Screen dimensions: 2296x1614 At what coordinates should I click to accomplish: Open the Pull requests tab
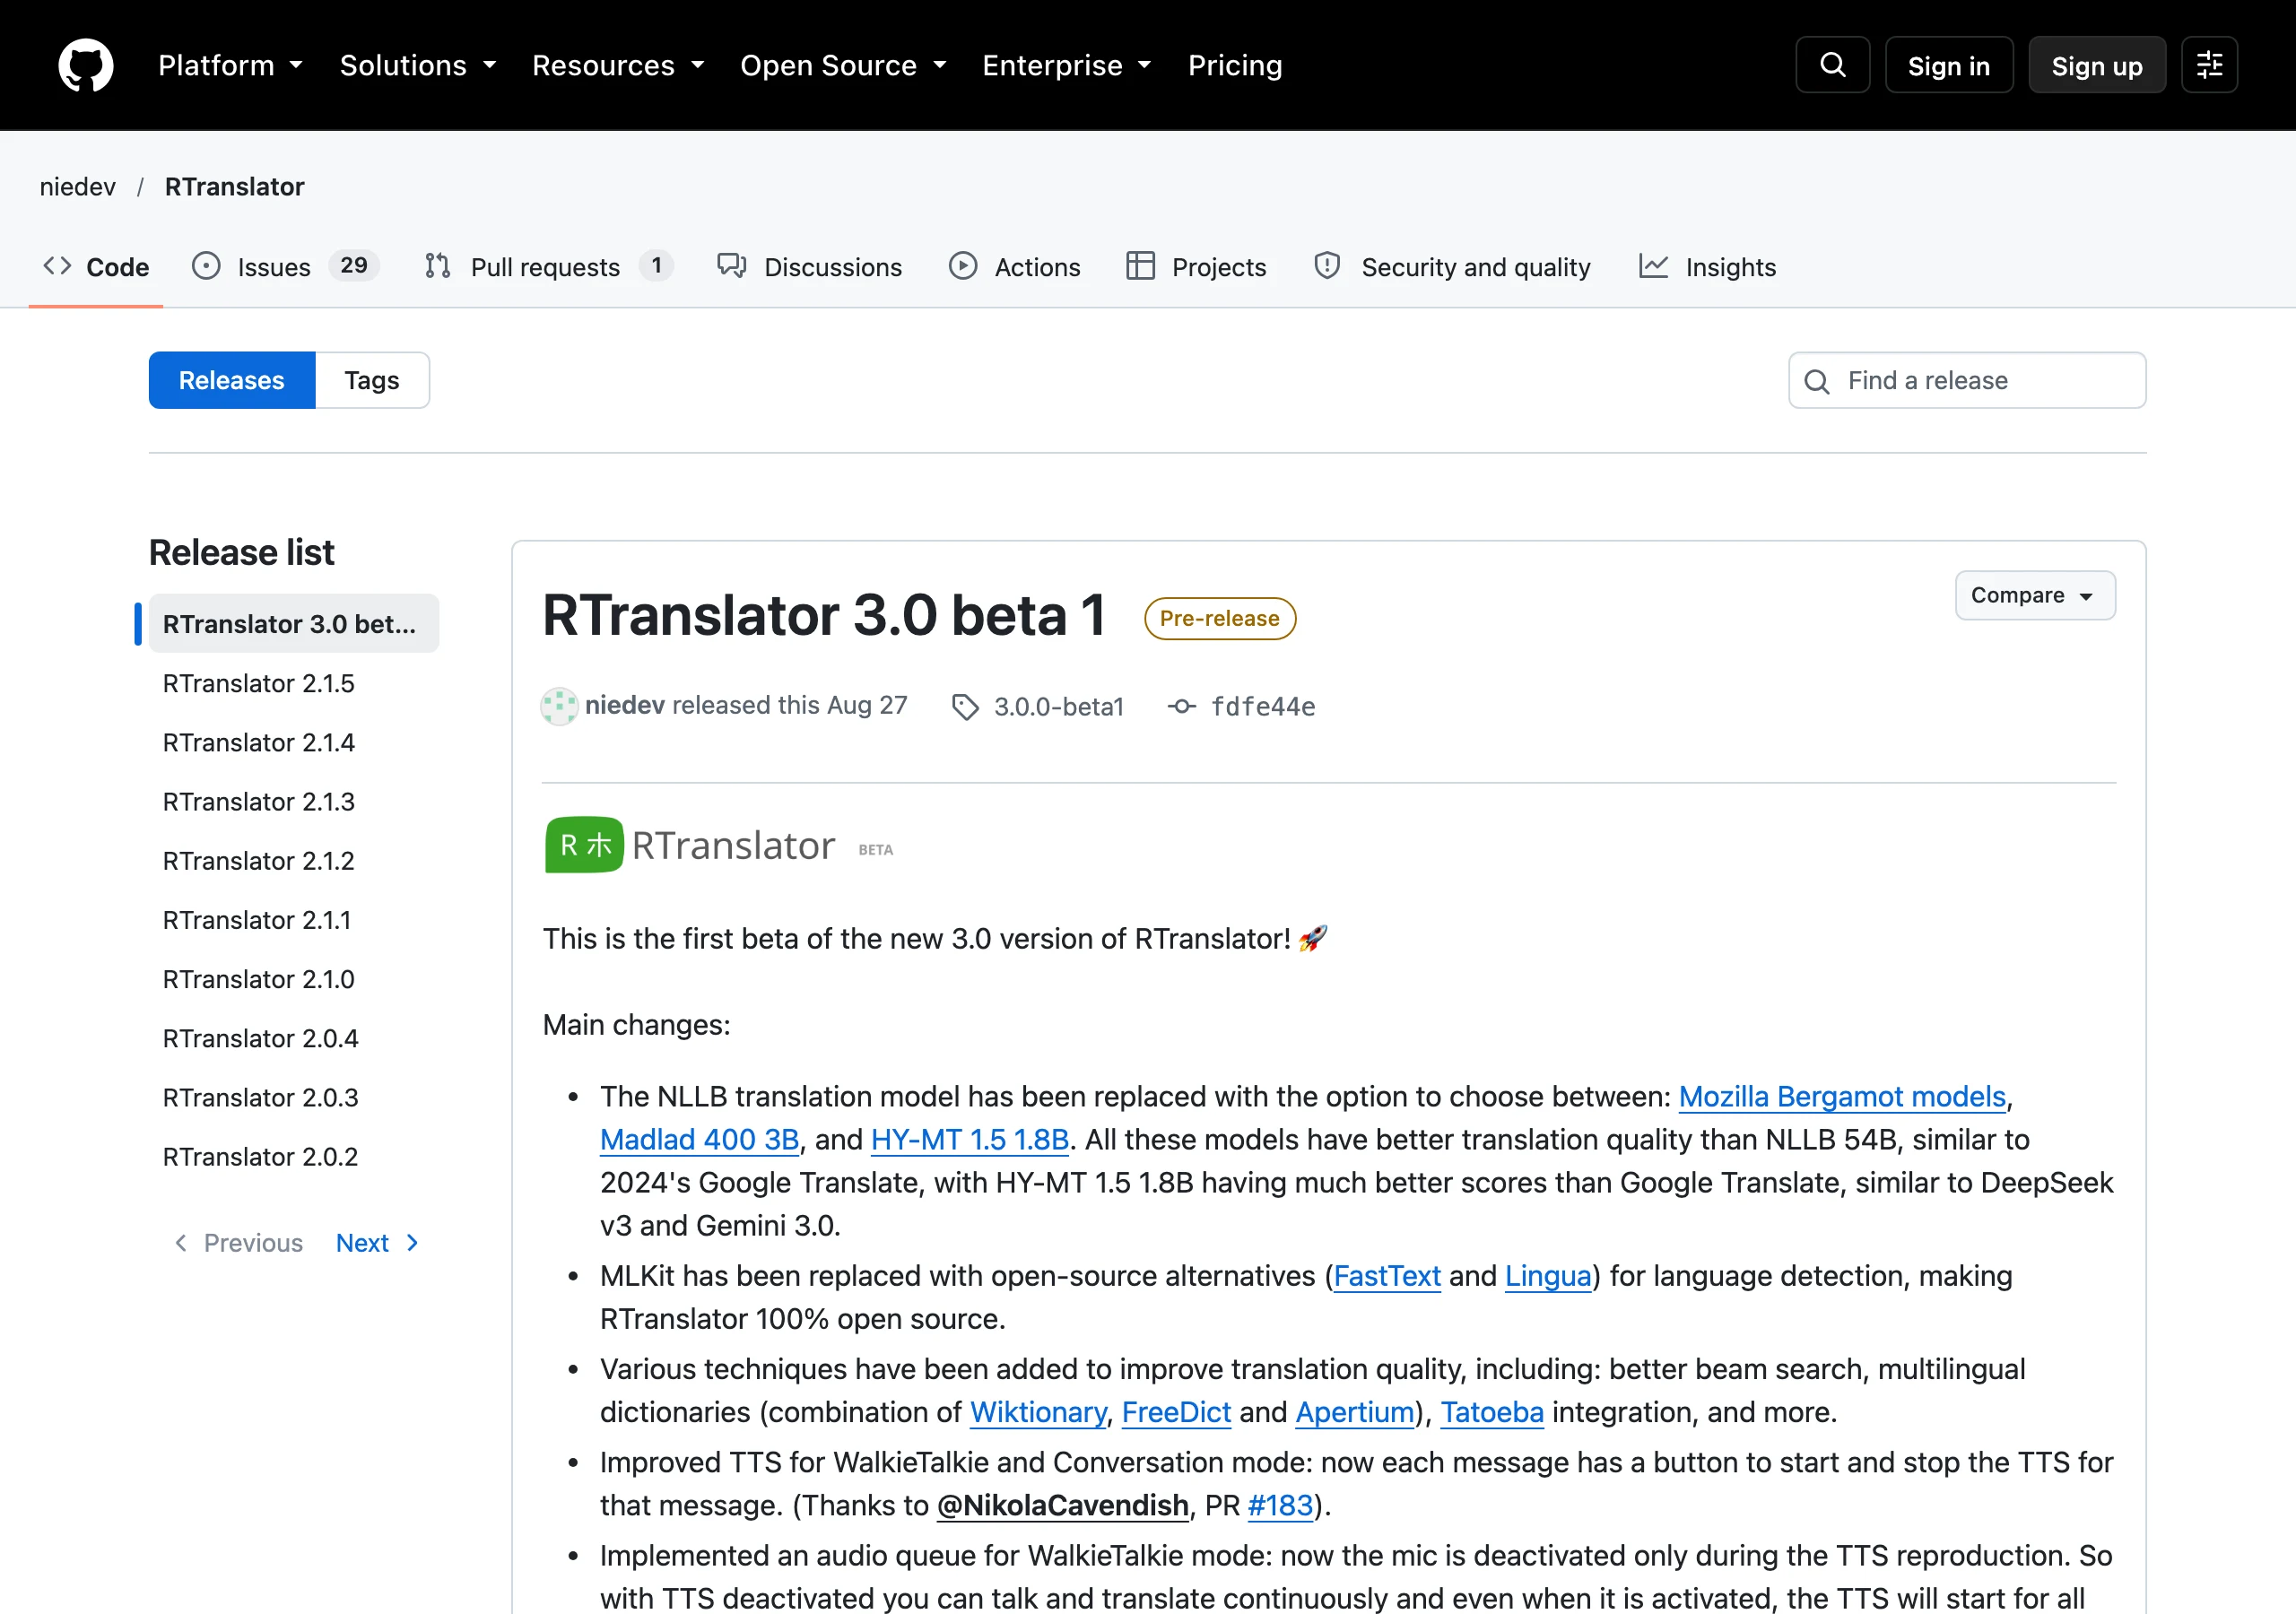point(547,267)
